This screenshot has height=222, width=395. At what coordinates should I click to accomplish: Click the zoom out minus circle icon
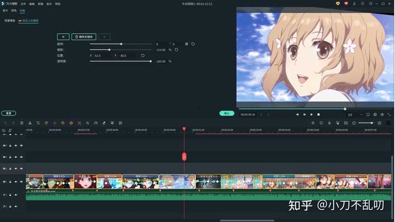coord(354,123)
